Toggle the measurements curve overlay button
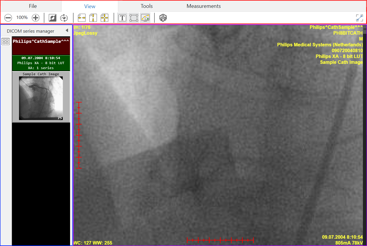The image size is (367, 246). [145, 18]
